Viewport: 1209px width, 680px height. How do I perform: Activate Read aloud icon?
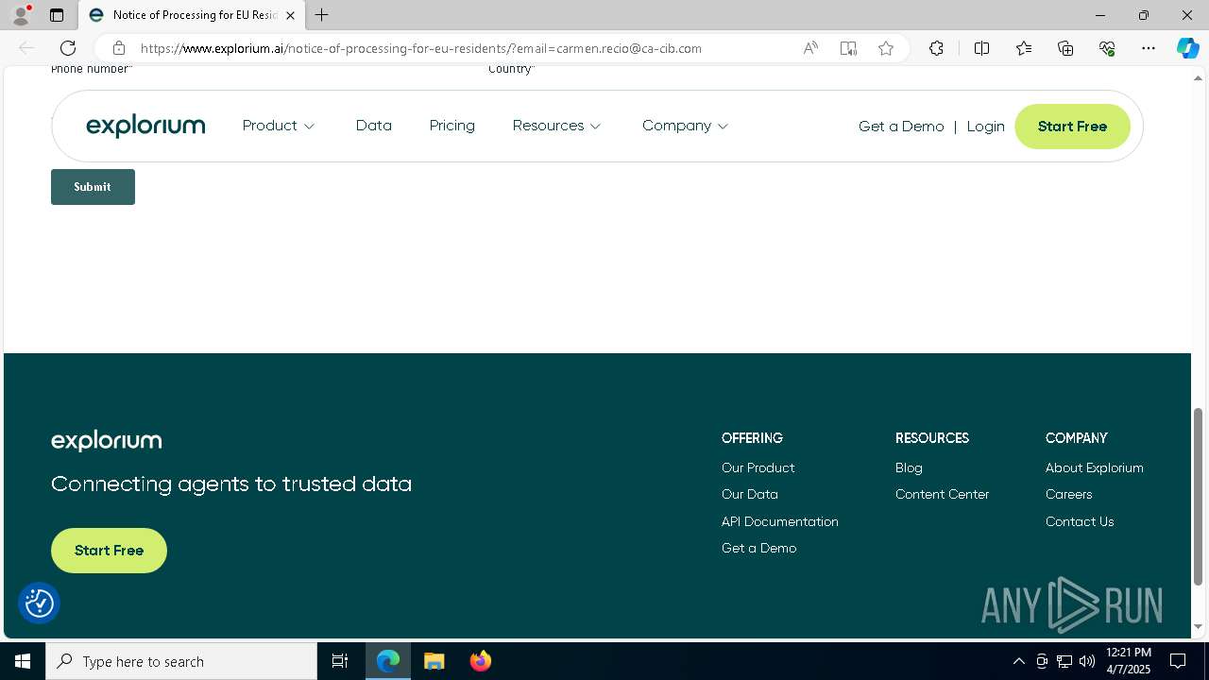810,48
